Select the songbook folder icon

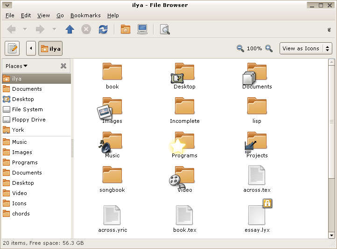tap(112, 175)
